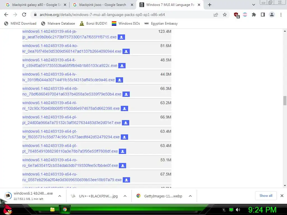
Task: Open the Bonzi BUDDY! bookmark
Action: 93,24
